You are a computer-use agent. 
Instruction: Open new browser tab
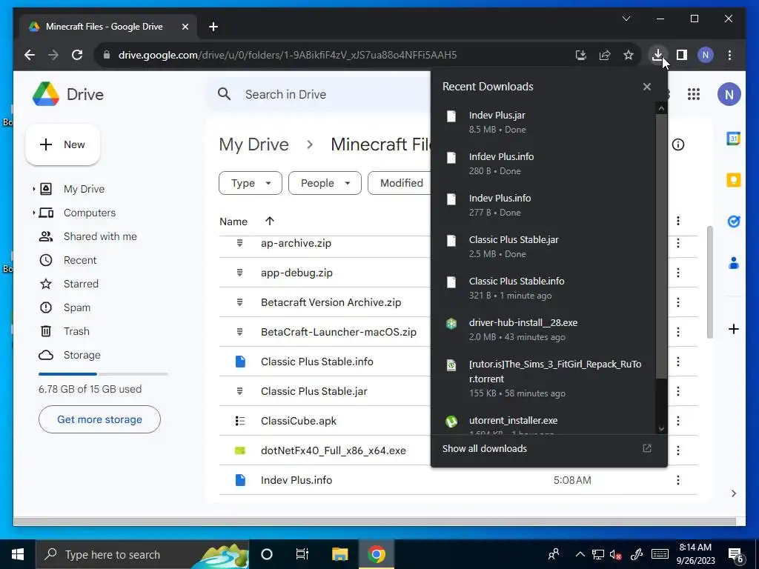point(213,27)
